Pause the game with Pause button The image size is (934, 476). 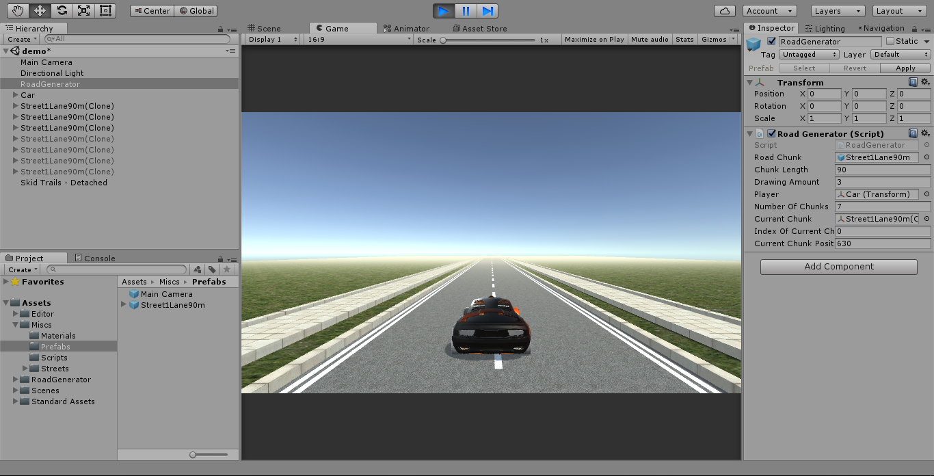coord(466,11)
